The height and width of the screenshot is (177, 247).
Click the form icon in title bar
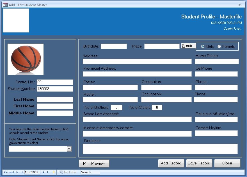coord(5,5)
